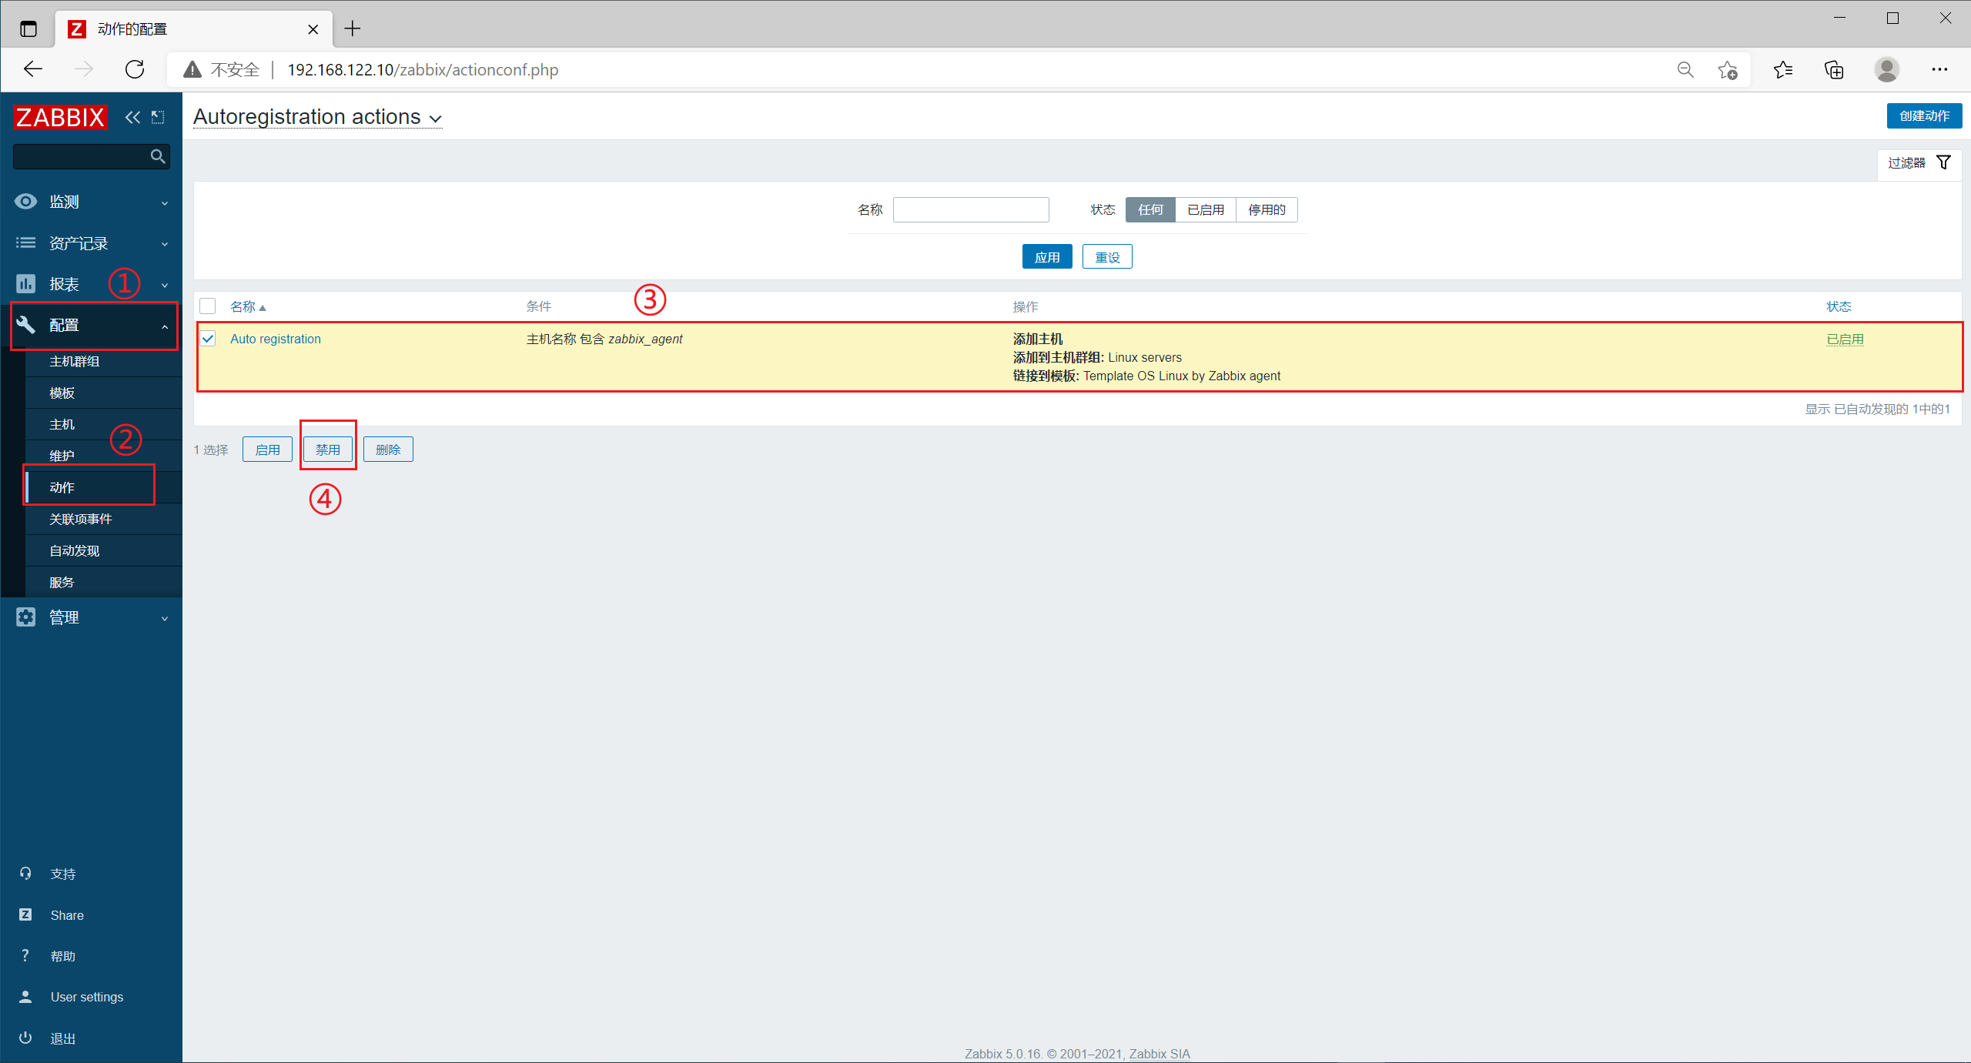
Task: Open the browser tab actions menu icon
Action: 28,29
